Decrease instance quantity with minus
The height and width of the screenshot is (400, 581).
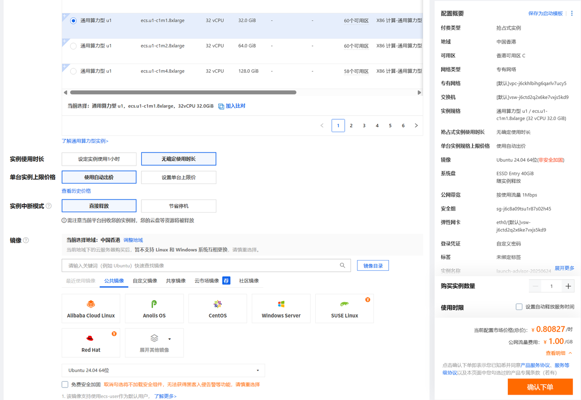coord(535,286)
